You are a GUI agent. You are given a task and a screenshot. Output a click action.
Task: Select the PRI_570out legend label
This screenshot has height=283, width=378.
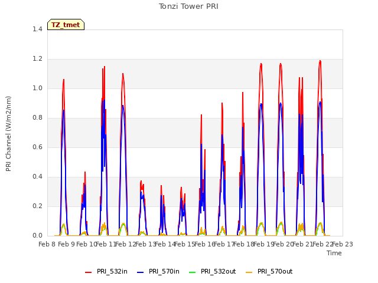[x=275, y=271]
